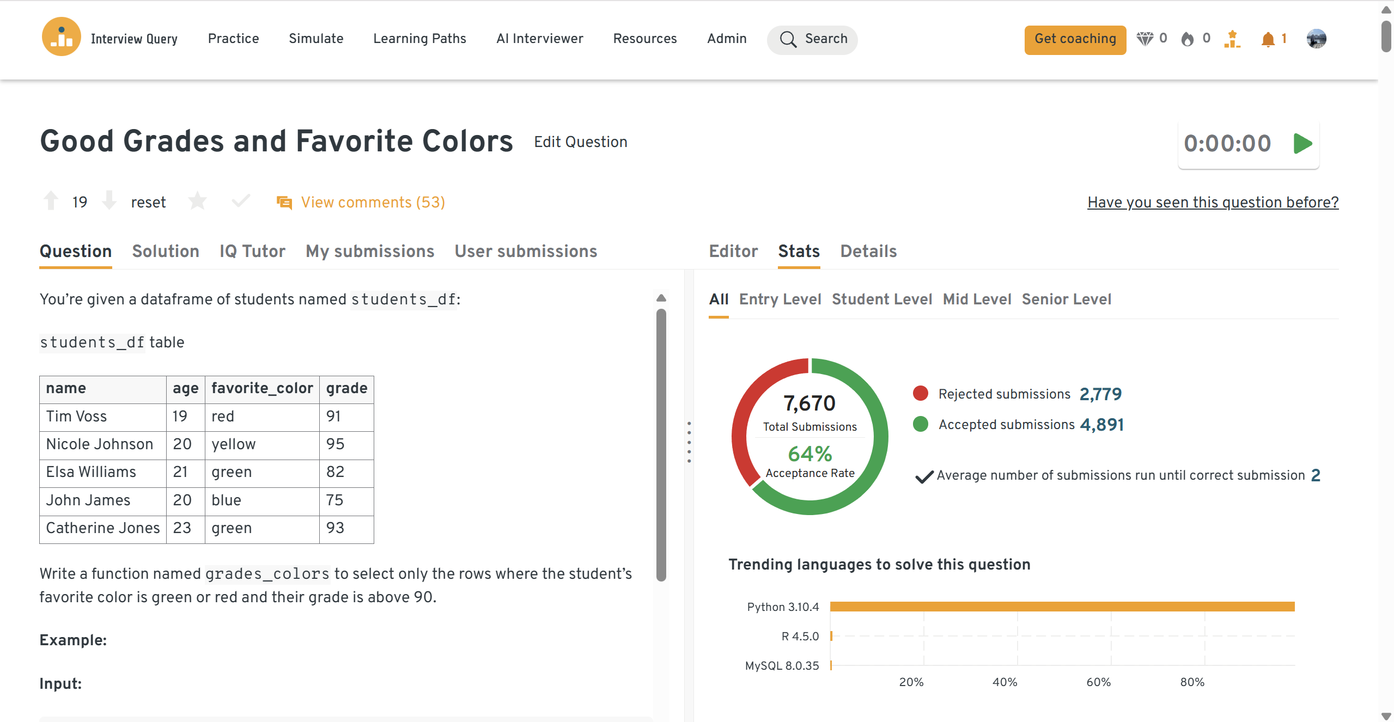Click the Interview Query logo icon
1394x722 pixels.
pyautogui.click(x=61, y=37)
